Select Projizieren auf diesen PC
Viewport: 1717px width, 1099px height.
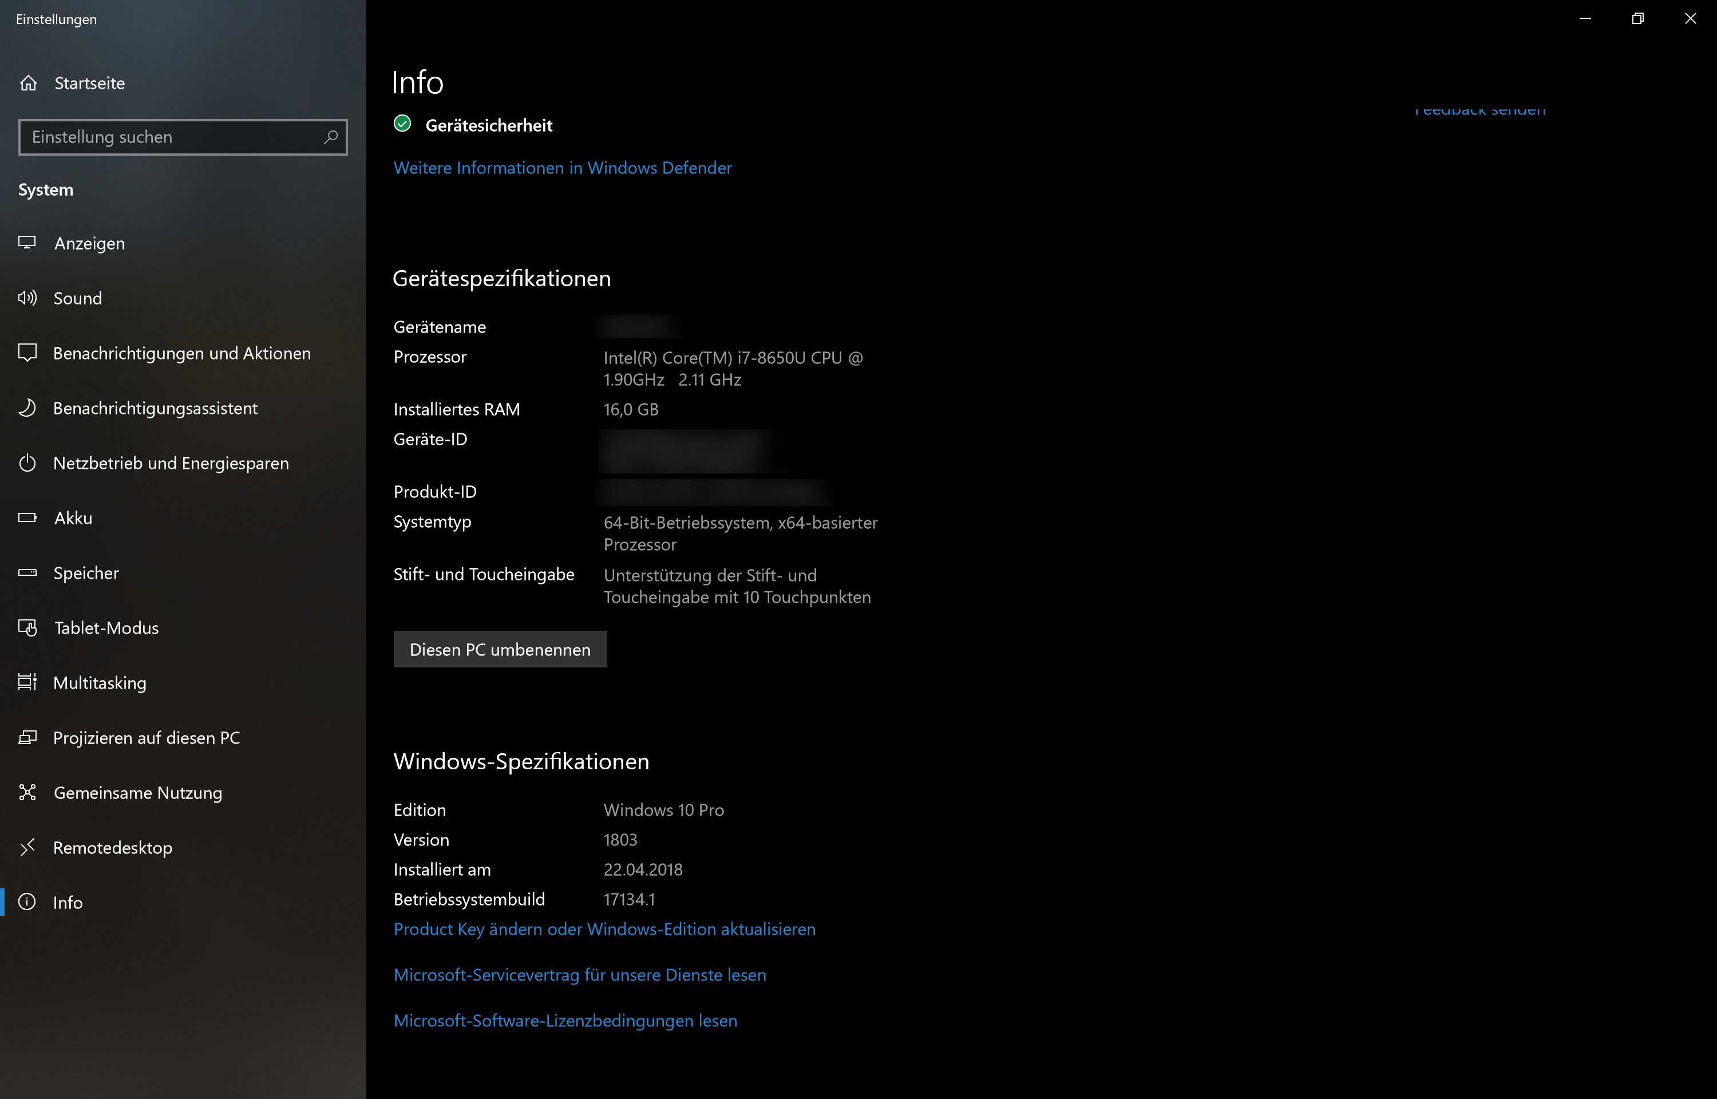click(183, 738)
